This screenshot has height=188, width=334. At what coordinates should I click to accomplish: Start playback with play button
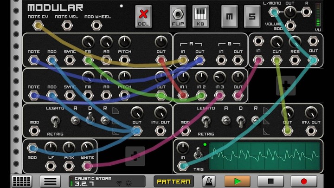(238, 182)
